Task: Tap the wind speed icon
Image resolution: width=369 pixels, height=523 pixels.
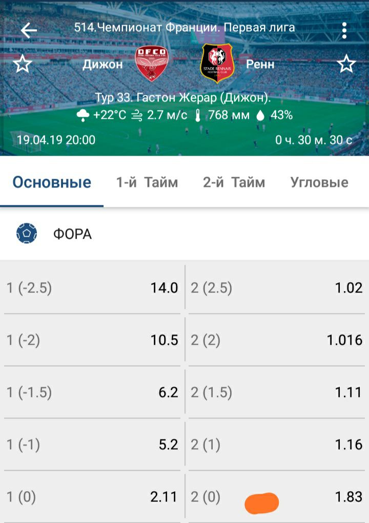Action: point(137,116)
